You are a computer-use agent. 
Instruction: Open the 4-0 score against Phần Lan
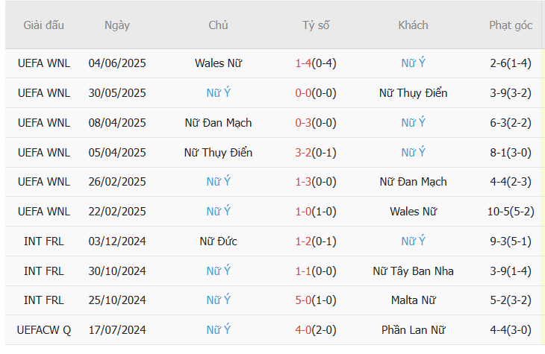coord(304,330)
